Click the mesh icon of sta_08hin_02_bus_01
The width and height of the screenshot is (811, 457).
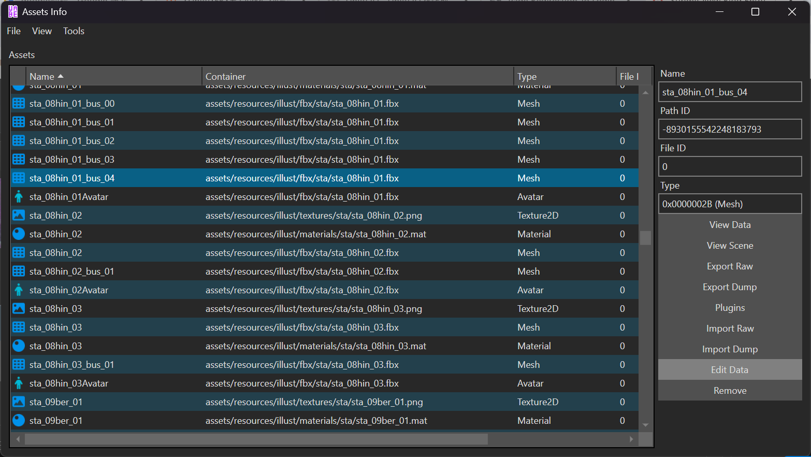19,271
